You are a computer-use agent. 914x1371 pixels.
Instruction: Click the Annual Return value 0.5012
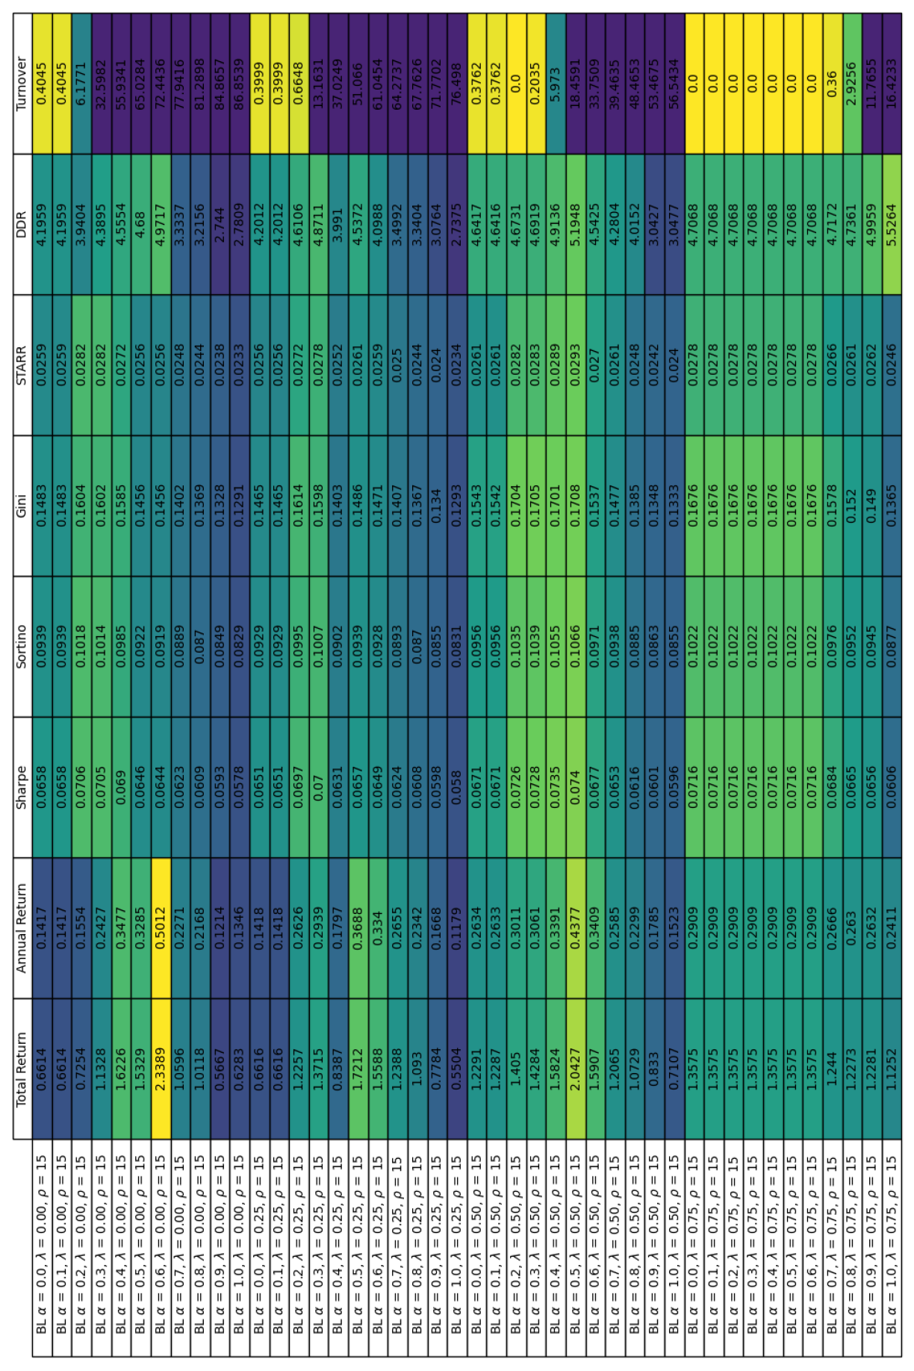161,927
